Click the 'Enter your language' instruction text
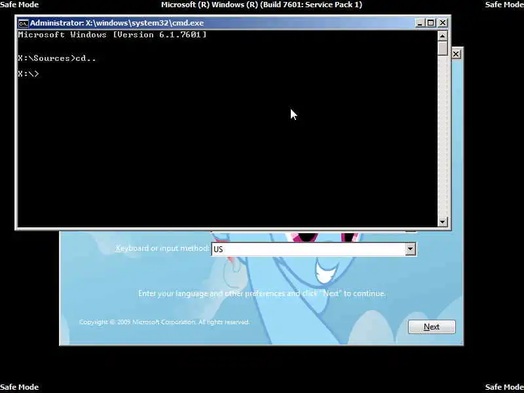The width and height of the screenshot is (524, 393). click(262, 293)
